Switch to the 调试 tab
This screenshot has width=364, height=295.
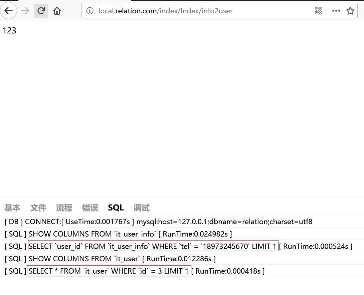click(x=142, y=208)
